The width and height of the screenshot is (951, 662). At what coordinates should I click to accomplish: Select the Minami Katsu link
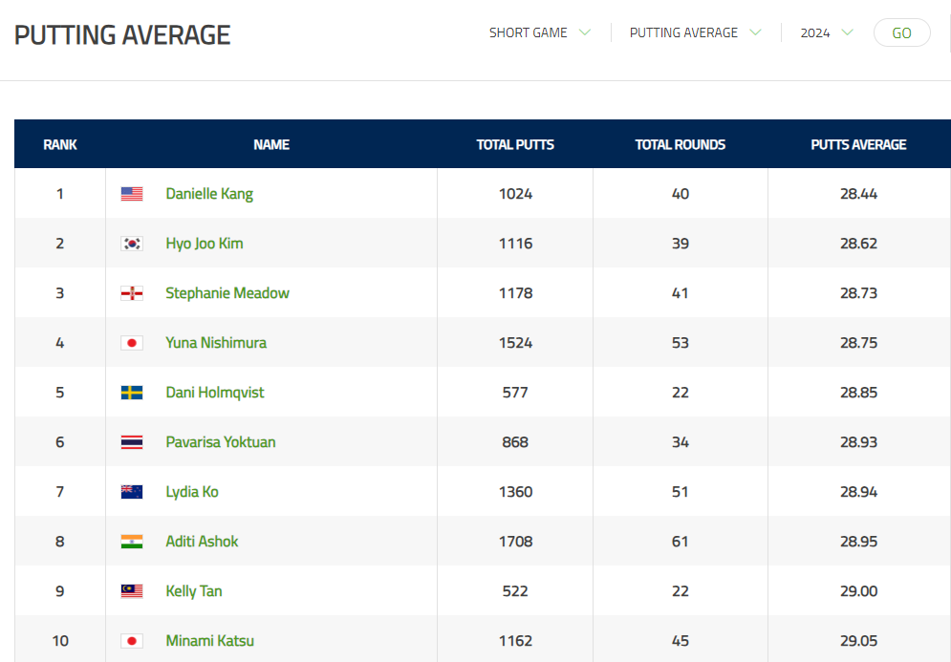click(x=210, y=641)
